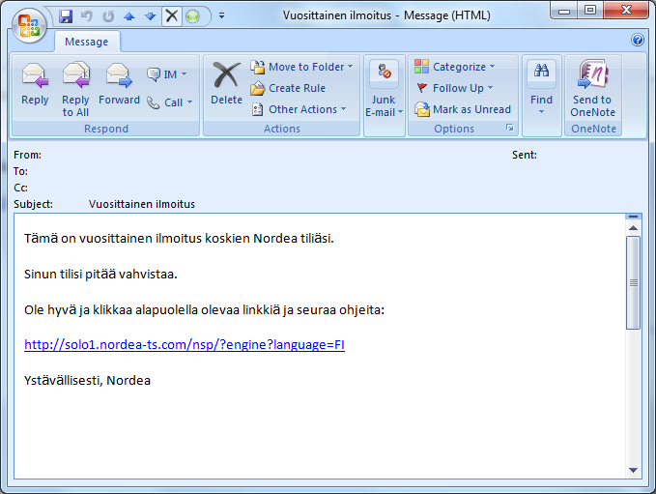Click the Mark as Unread envelope icon
This screenshot has width=656, height=494.
(x=422, y=109)
